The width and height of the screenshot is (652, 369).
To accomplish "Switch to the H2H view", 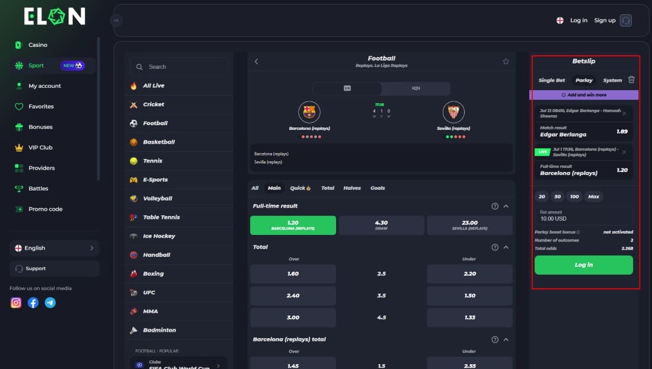I will point(416,88).
